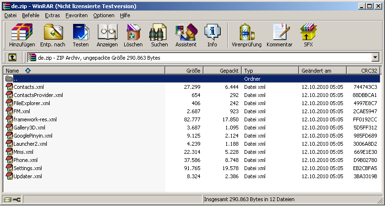The image size is (385, 215).
Task: Open the Hilfe menu
Action: point(125,15)
